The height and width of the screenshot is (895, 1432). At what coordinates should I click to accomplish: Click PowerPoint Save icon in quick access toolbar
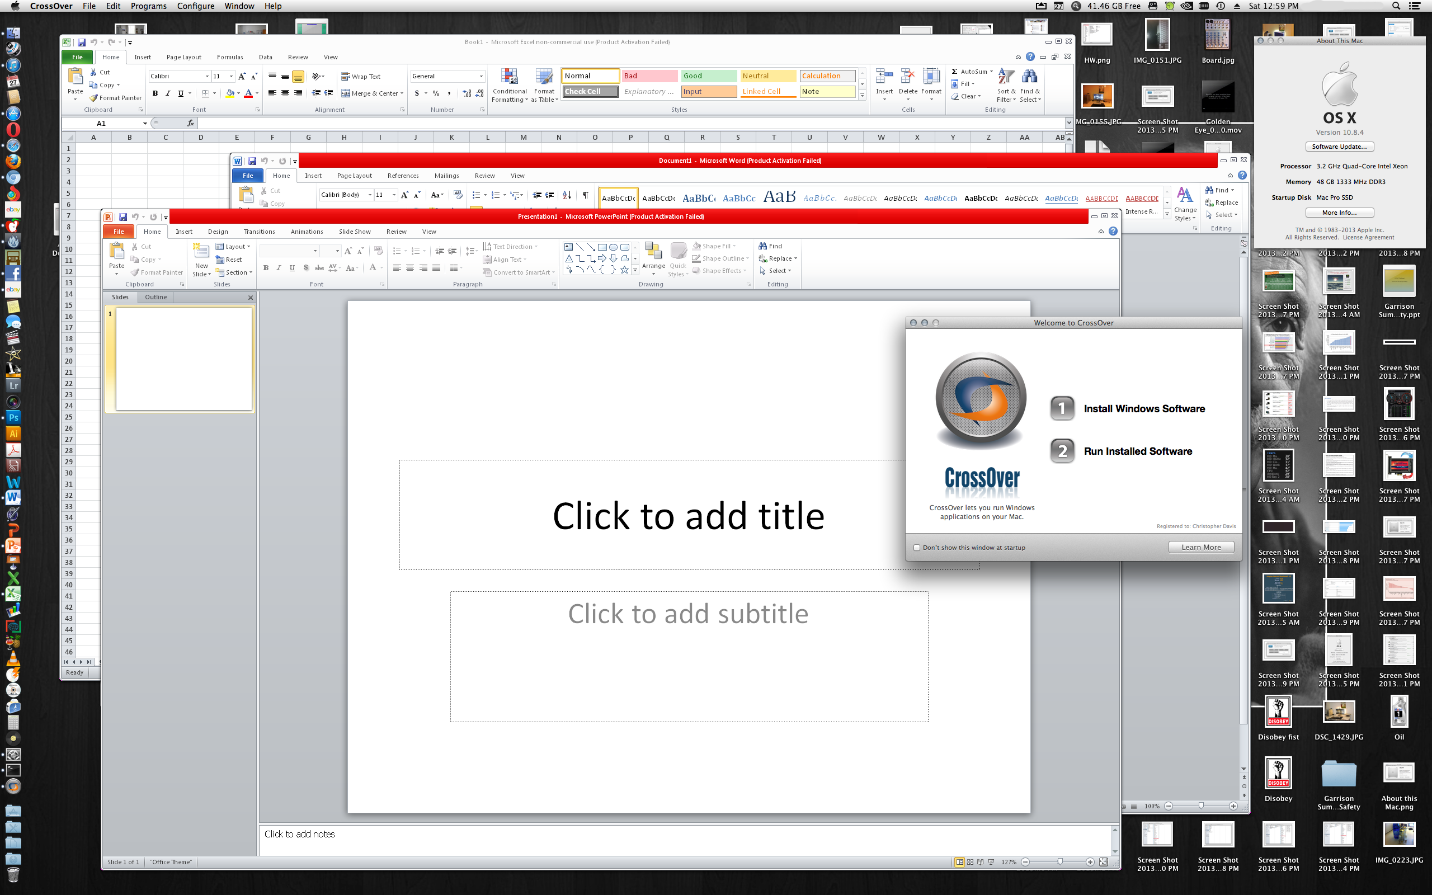click(123, 216)
